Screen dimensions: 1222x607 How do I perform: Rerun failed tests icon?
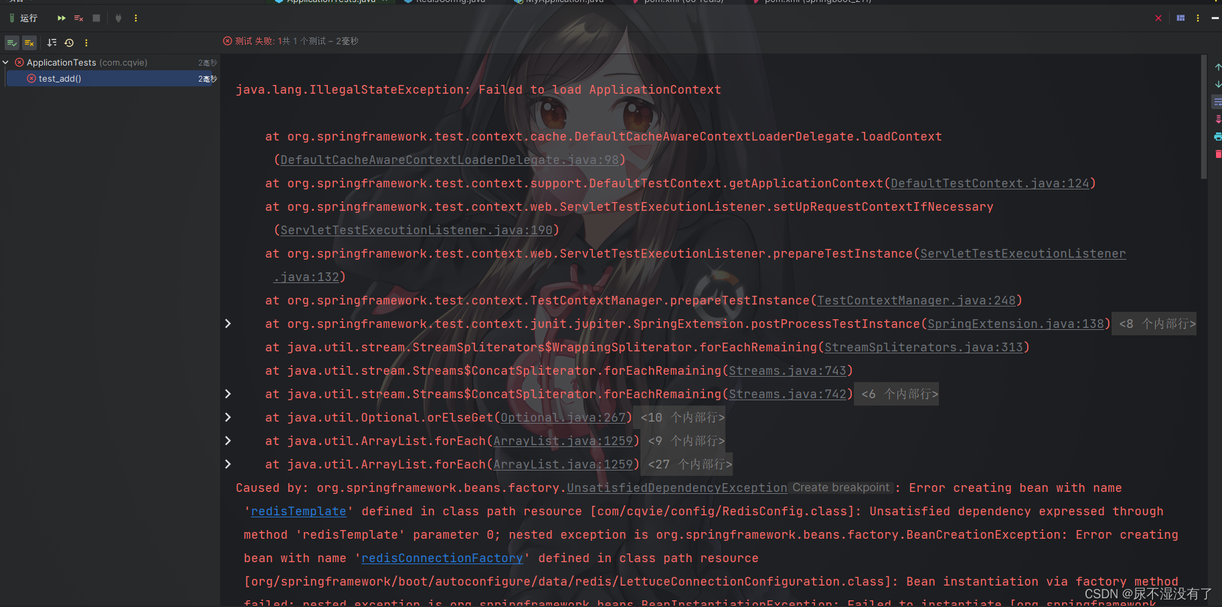click(79, 18)
